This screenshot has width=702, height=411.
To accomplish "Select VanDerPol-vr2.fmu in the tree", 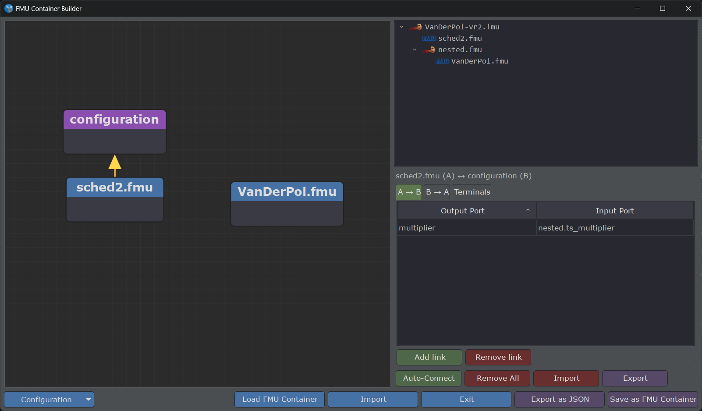I will (462, 27).
